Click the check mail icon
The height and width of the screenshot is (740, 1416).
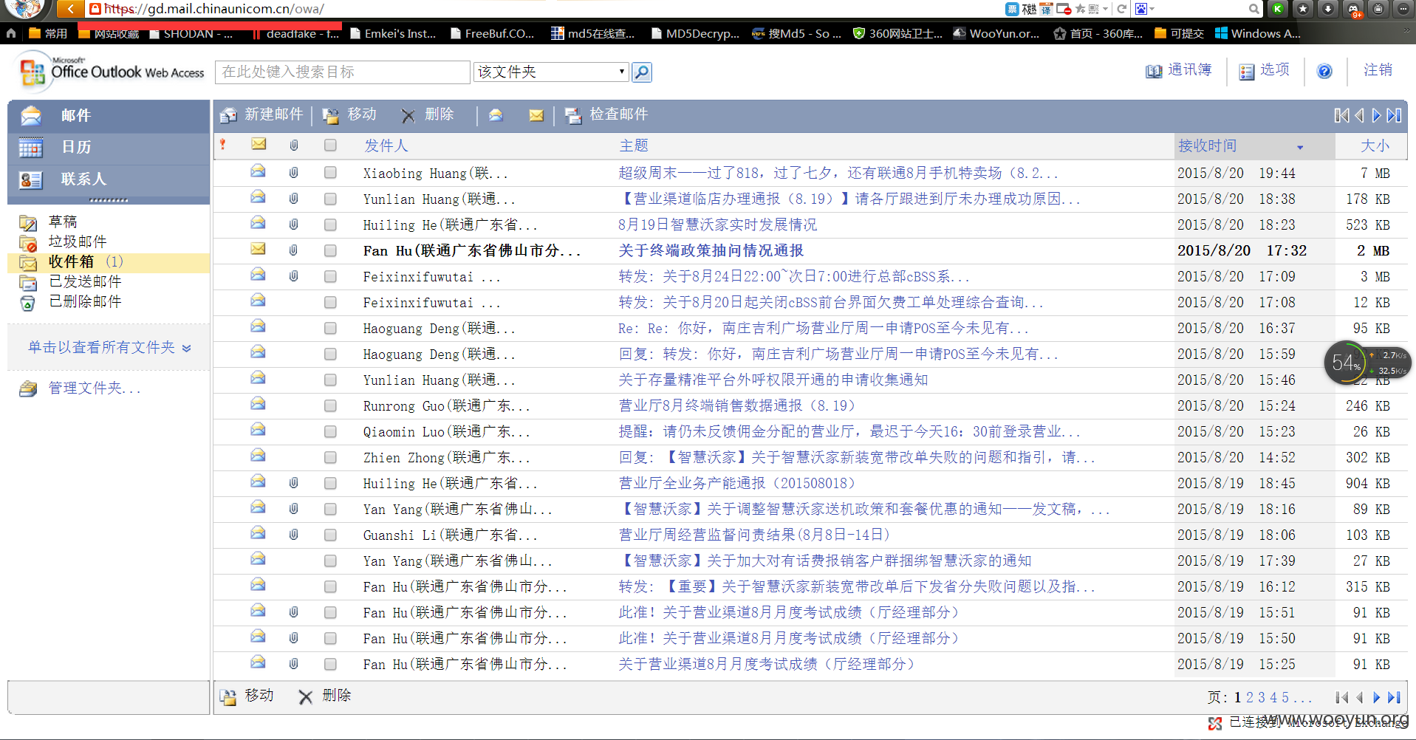click(x=573, y=116)
